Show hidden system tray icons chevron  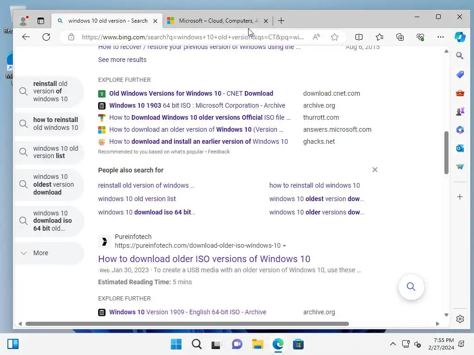[x=393, y=344]
